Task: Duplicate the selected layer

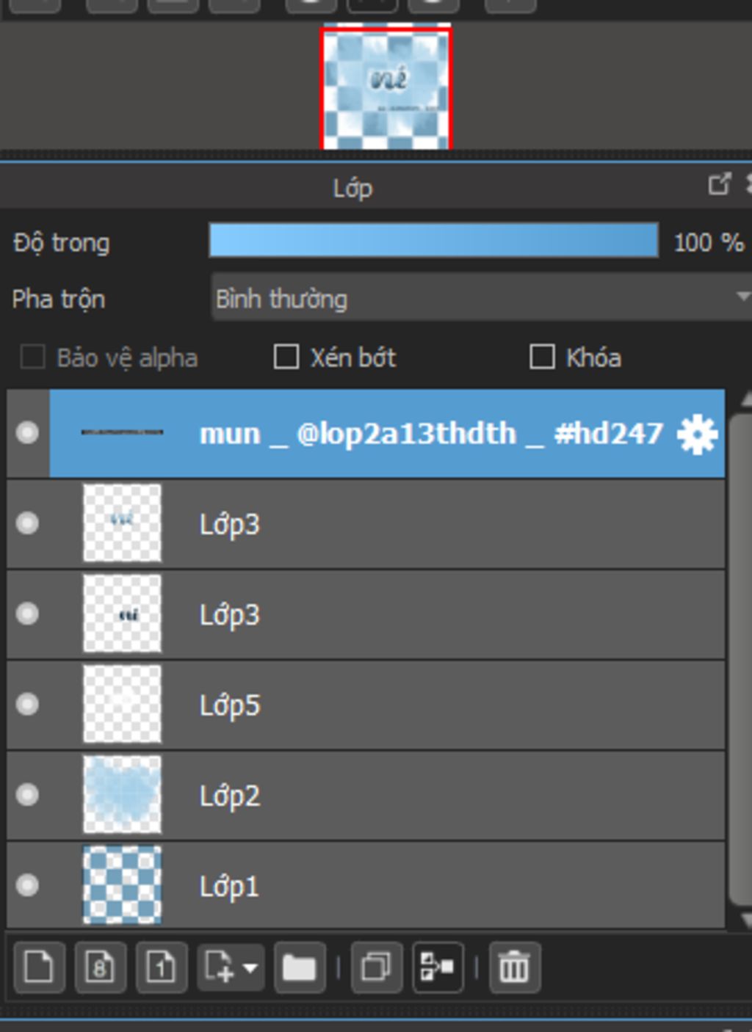Action: [377, 967]
